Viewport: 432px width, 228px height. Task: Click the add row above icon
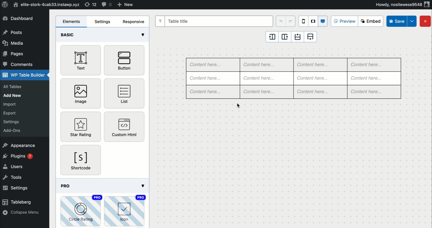tap(297, 37)
